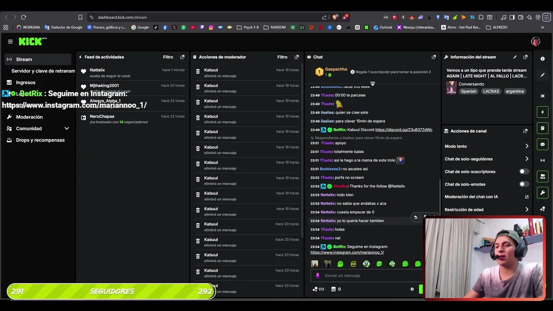Screen dimensions: 553x311
Task: Toggle the chat bubble widget in sidebar
Action: coord(543,144)
